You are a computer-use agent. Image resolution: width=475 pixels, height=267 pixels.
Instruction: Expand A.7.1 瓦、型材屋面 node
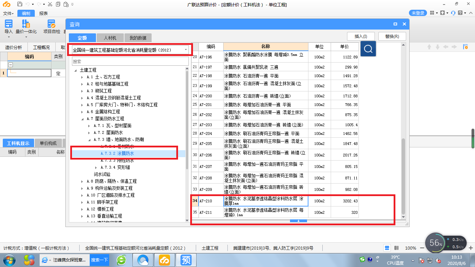89,126
